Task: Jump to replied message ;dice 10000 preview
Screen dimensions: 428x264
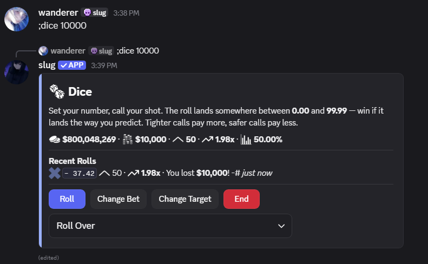Action: 138,51
